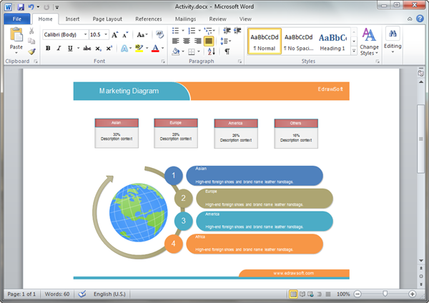The height and width of the screenshot is (303, 429).
Task: Click the Change Styles icon
Action: pos(370,41)
